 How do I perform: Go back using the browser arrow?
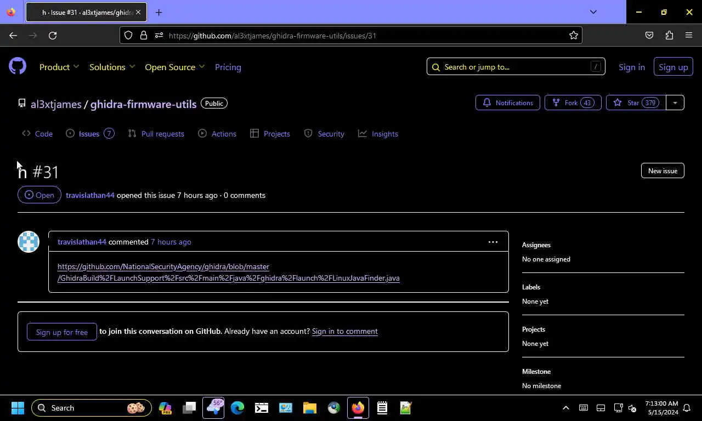tap(13, 35)
